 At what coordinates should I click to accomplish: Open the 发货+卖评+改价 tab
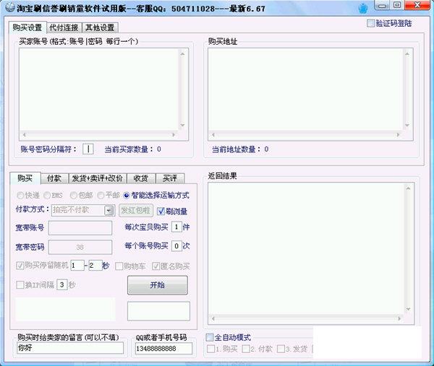pos(97,178)
